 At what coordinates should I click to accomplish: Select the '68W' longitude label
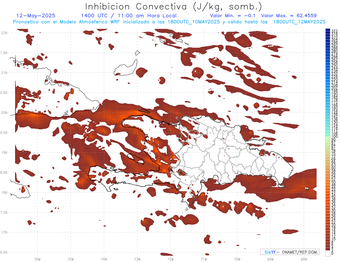(304, 259)
